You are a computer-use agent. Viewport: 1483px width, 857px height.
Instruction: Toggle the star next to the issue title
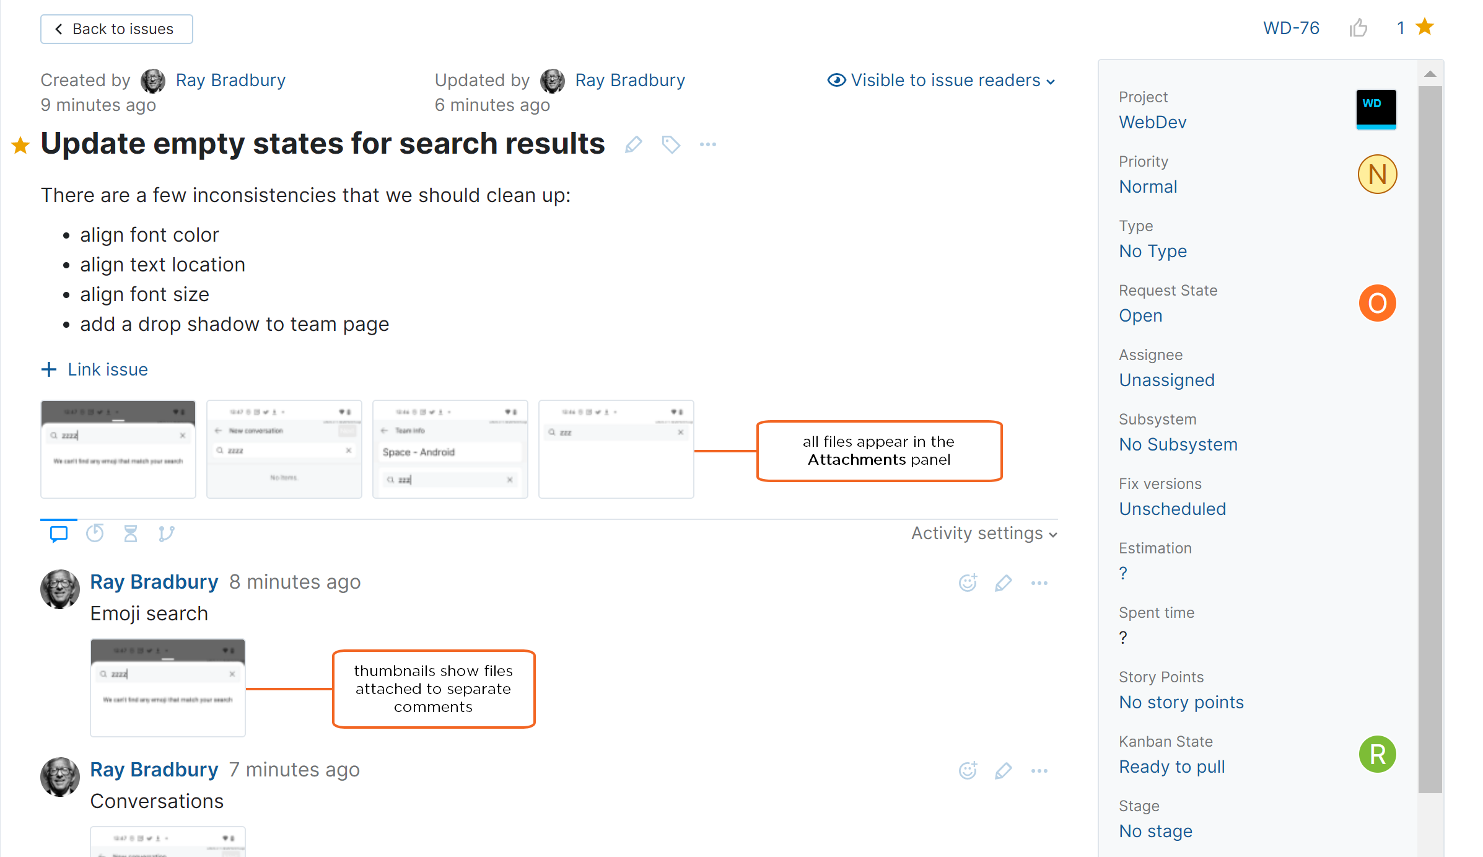click(x=20, y=146)
